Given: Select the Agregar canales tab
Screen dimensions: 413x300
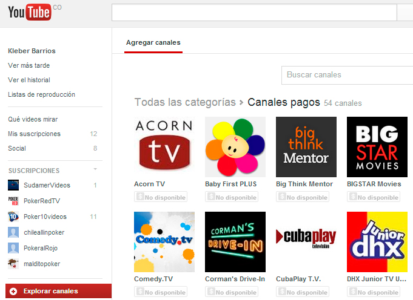Looking at the screenshot, I should coord(153,42).
